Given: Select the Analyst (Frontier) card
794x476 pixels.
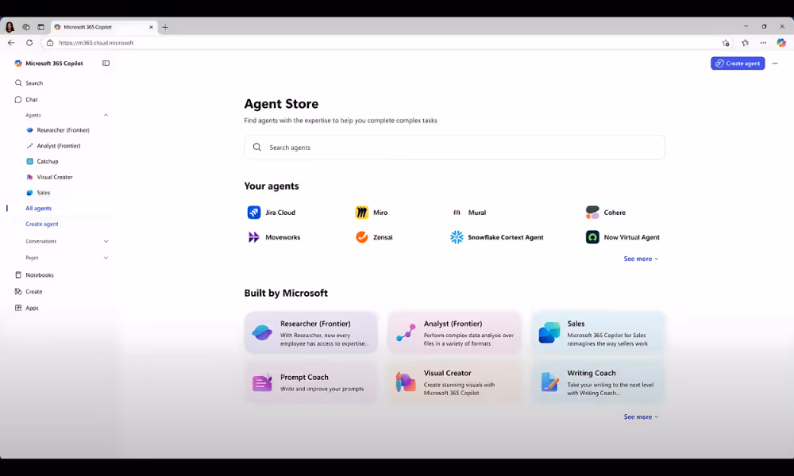Looking at the screenshot, I should [x=455, y=333].
